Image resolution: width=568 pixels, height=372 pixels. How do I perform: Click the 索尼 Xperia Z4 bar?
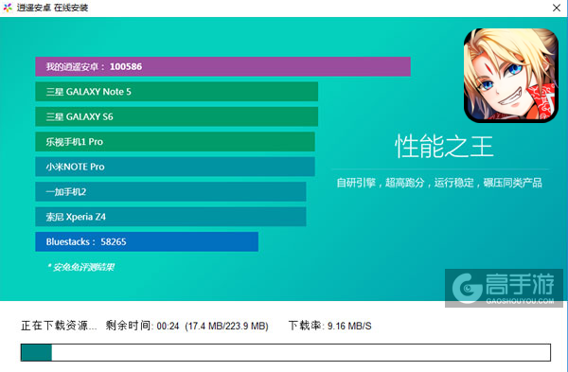tap(170, 217)
